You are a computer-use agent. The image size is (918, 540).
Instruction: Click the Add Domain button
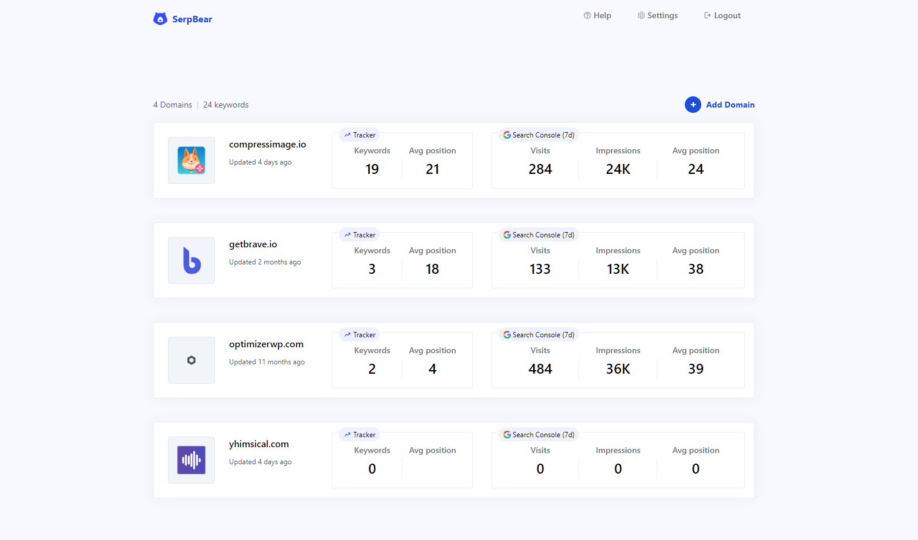click(720, 105)
